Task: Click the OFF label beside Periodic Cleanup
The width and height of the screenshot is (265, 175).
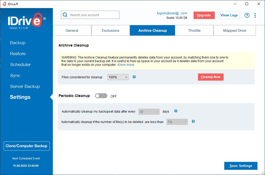Action: (113, 96)
